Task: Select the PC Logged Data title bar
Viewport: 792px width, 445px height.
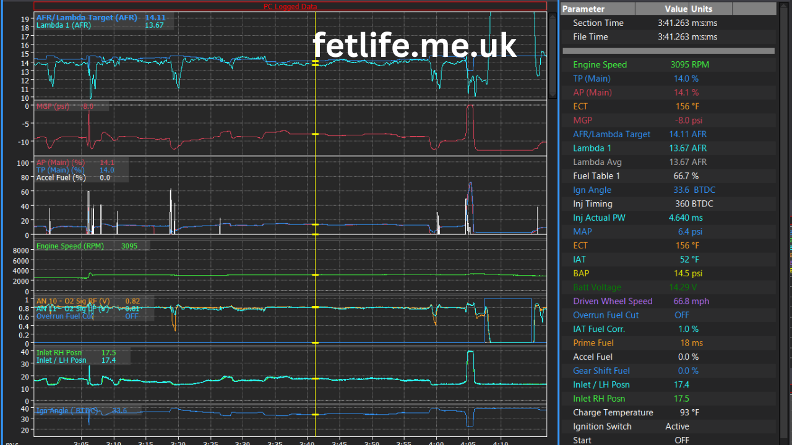Action: click(x=290, y=6)
